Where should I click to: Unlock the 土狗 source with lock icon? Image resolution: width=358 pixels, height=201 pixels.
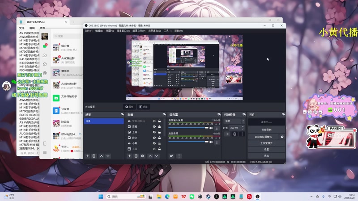coord(159,132)
